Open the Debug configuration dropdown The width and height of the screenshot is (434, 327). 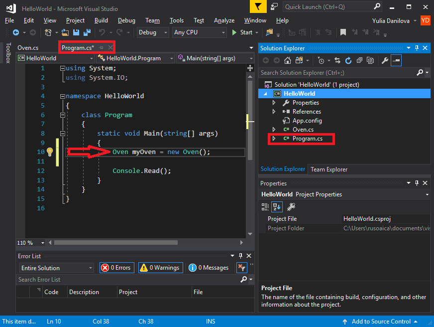pyautogui.click(x=153, y=32)
